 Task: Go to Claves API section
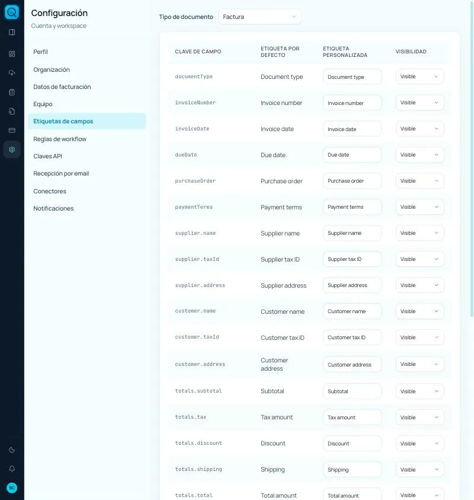pos(87,157)
